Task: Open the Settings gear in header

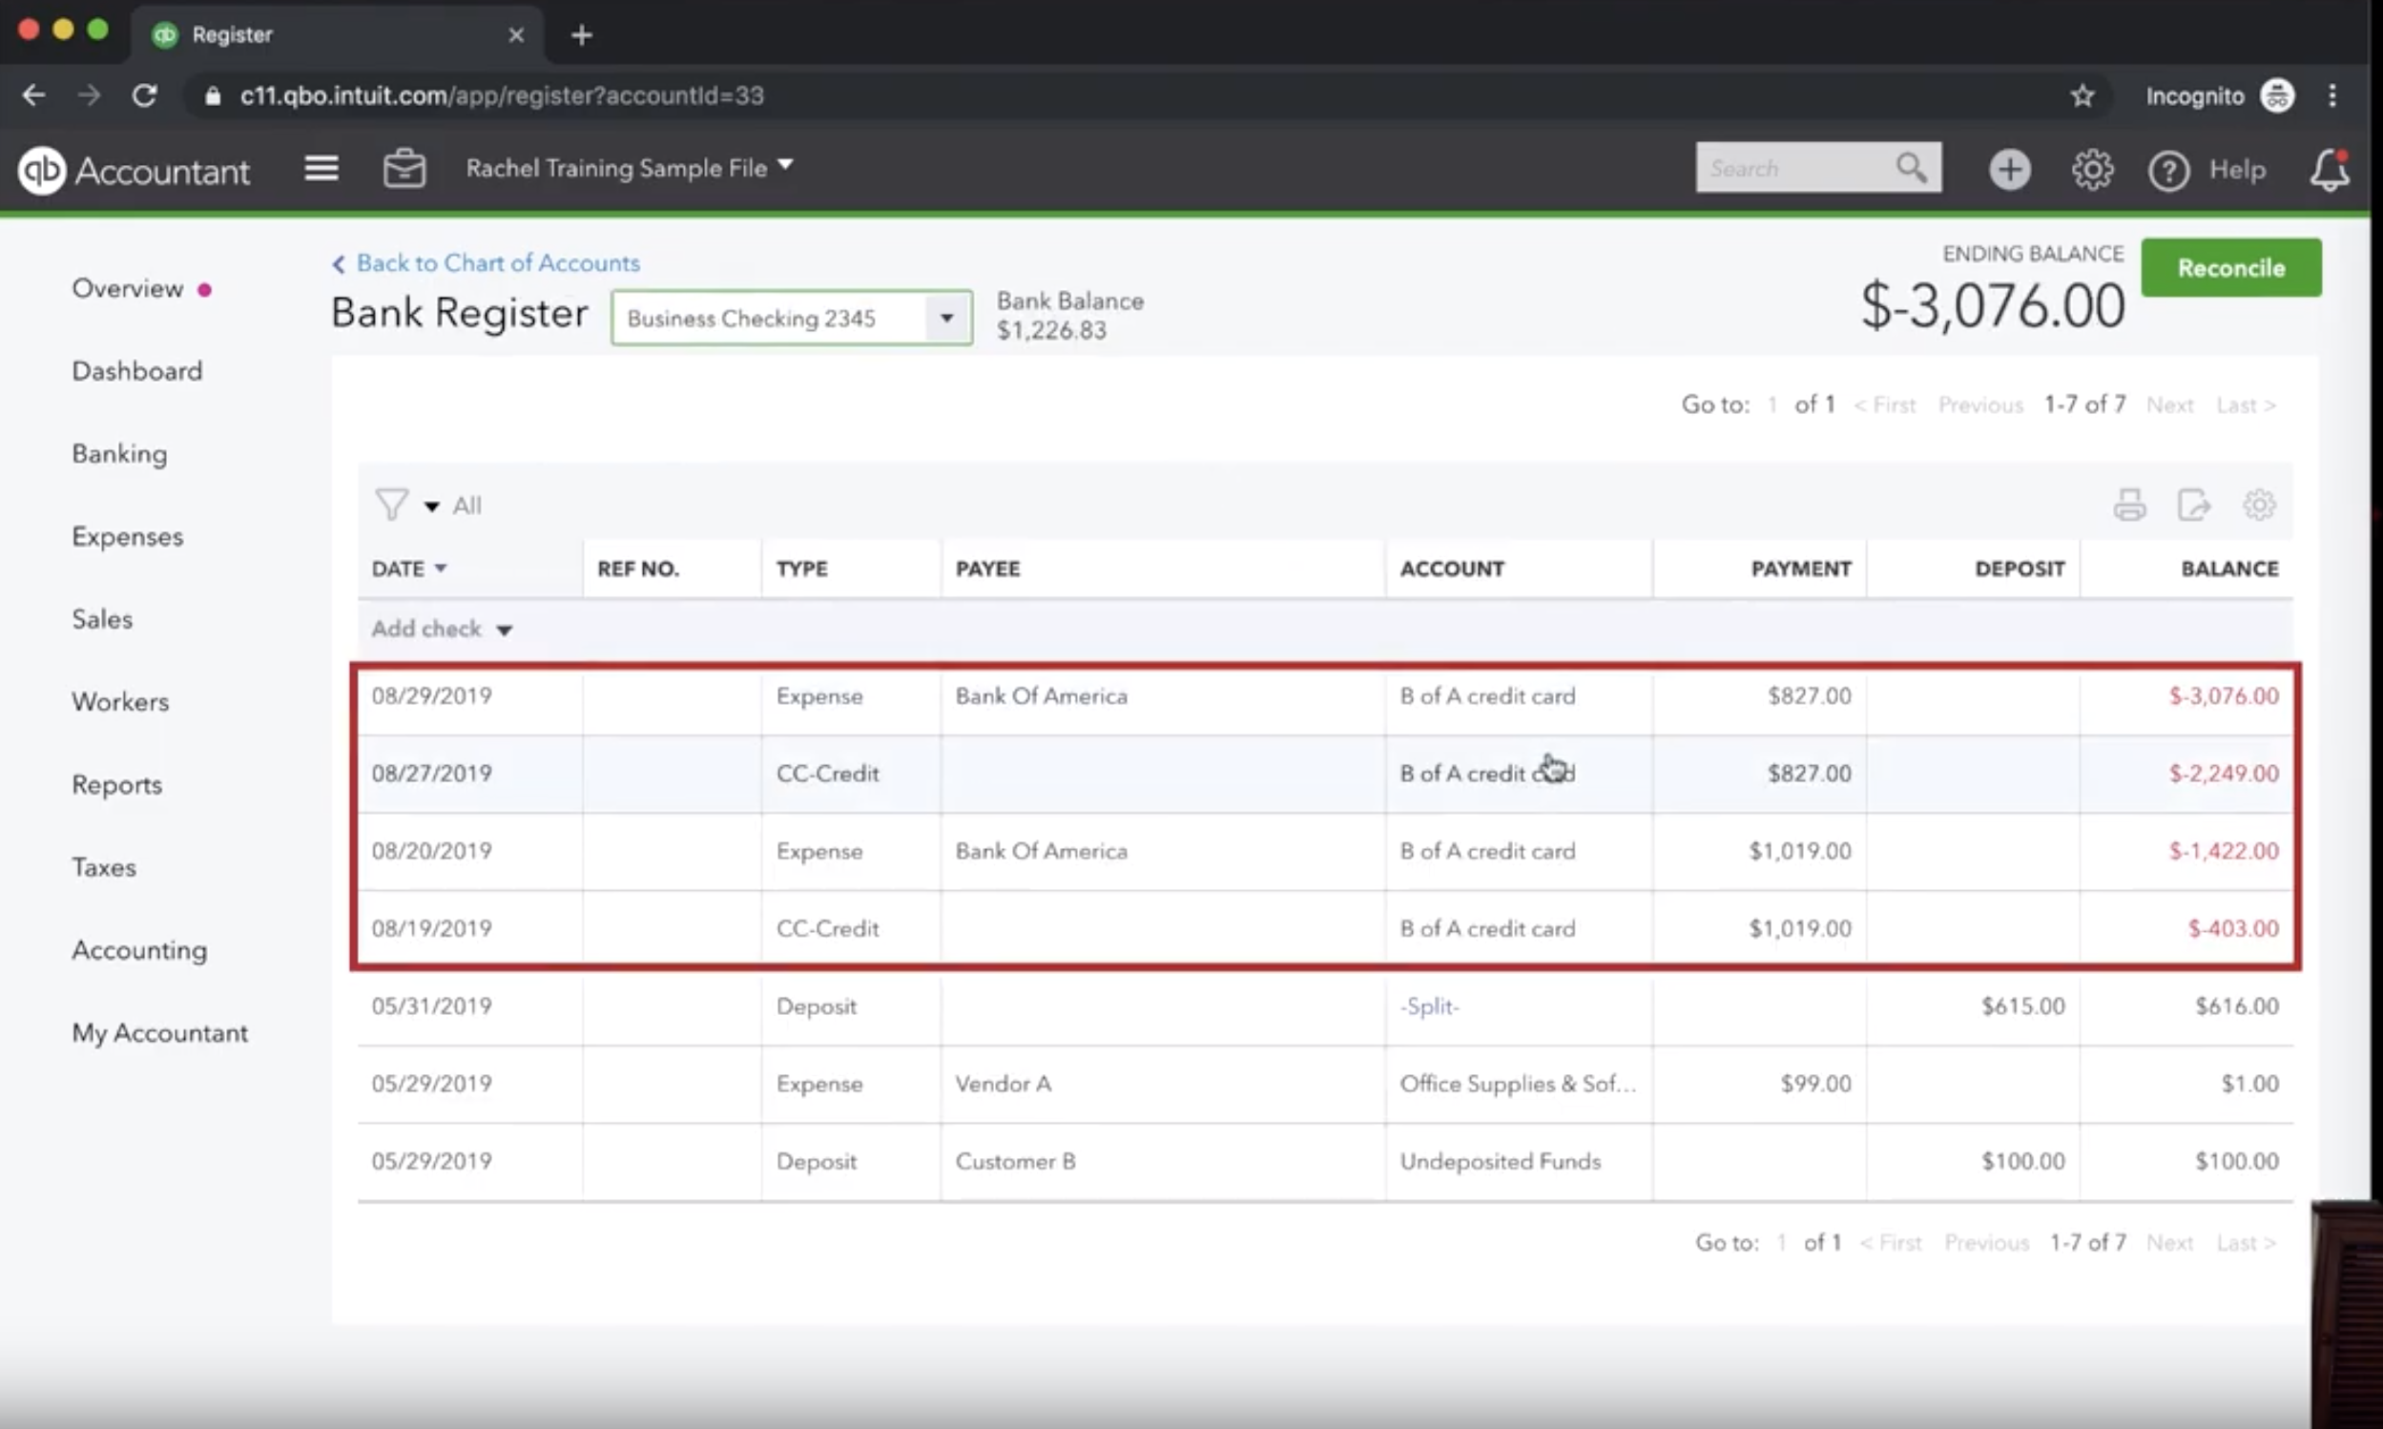Action: [2092, 170]
